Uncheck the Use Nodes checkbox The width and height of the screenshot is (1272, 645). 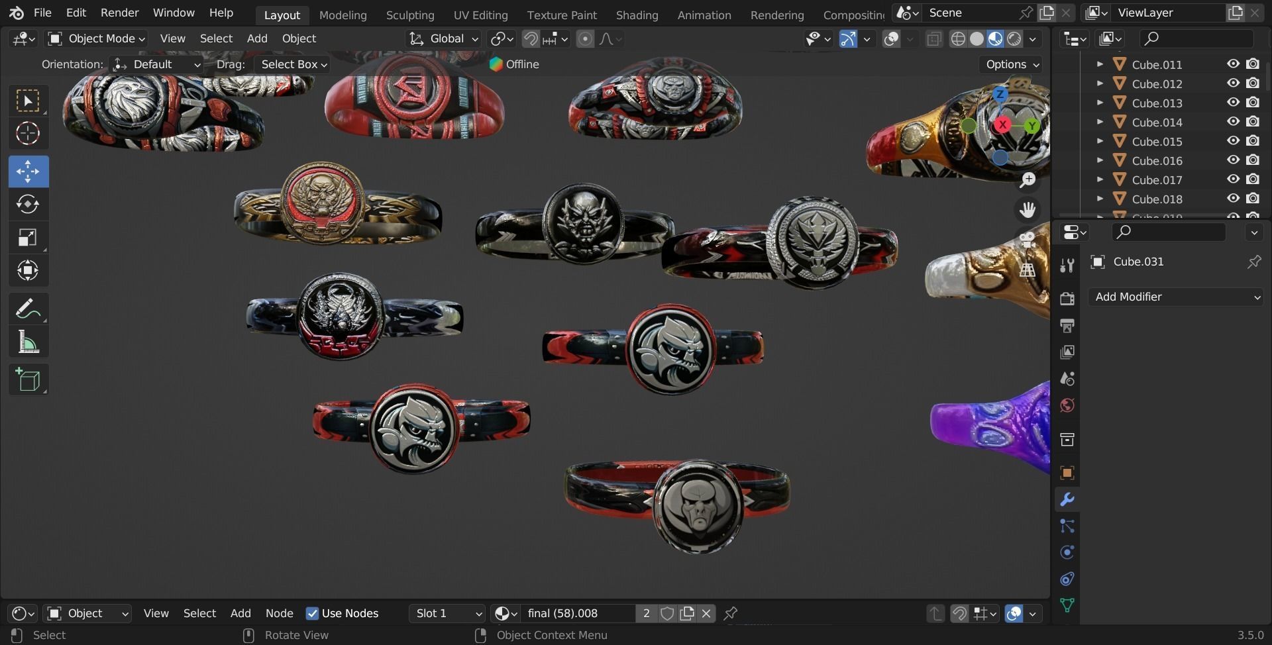pyautogui.click(x=311, y=613)
